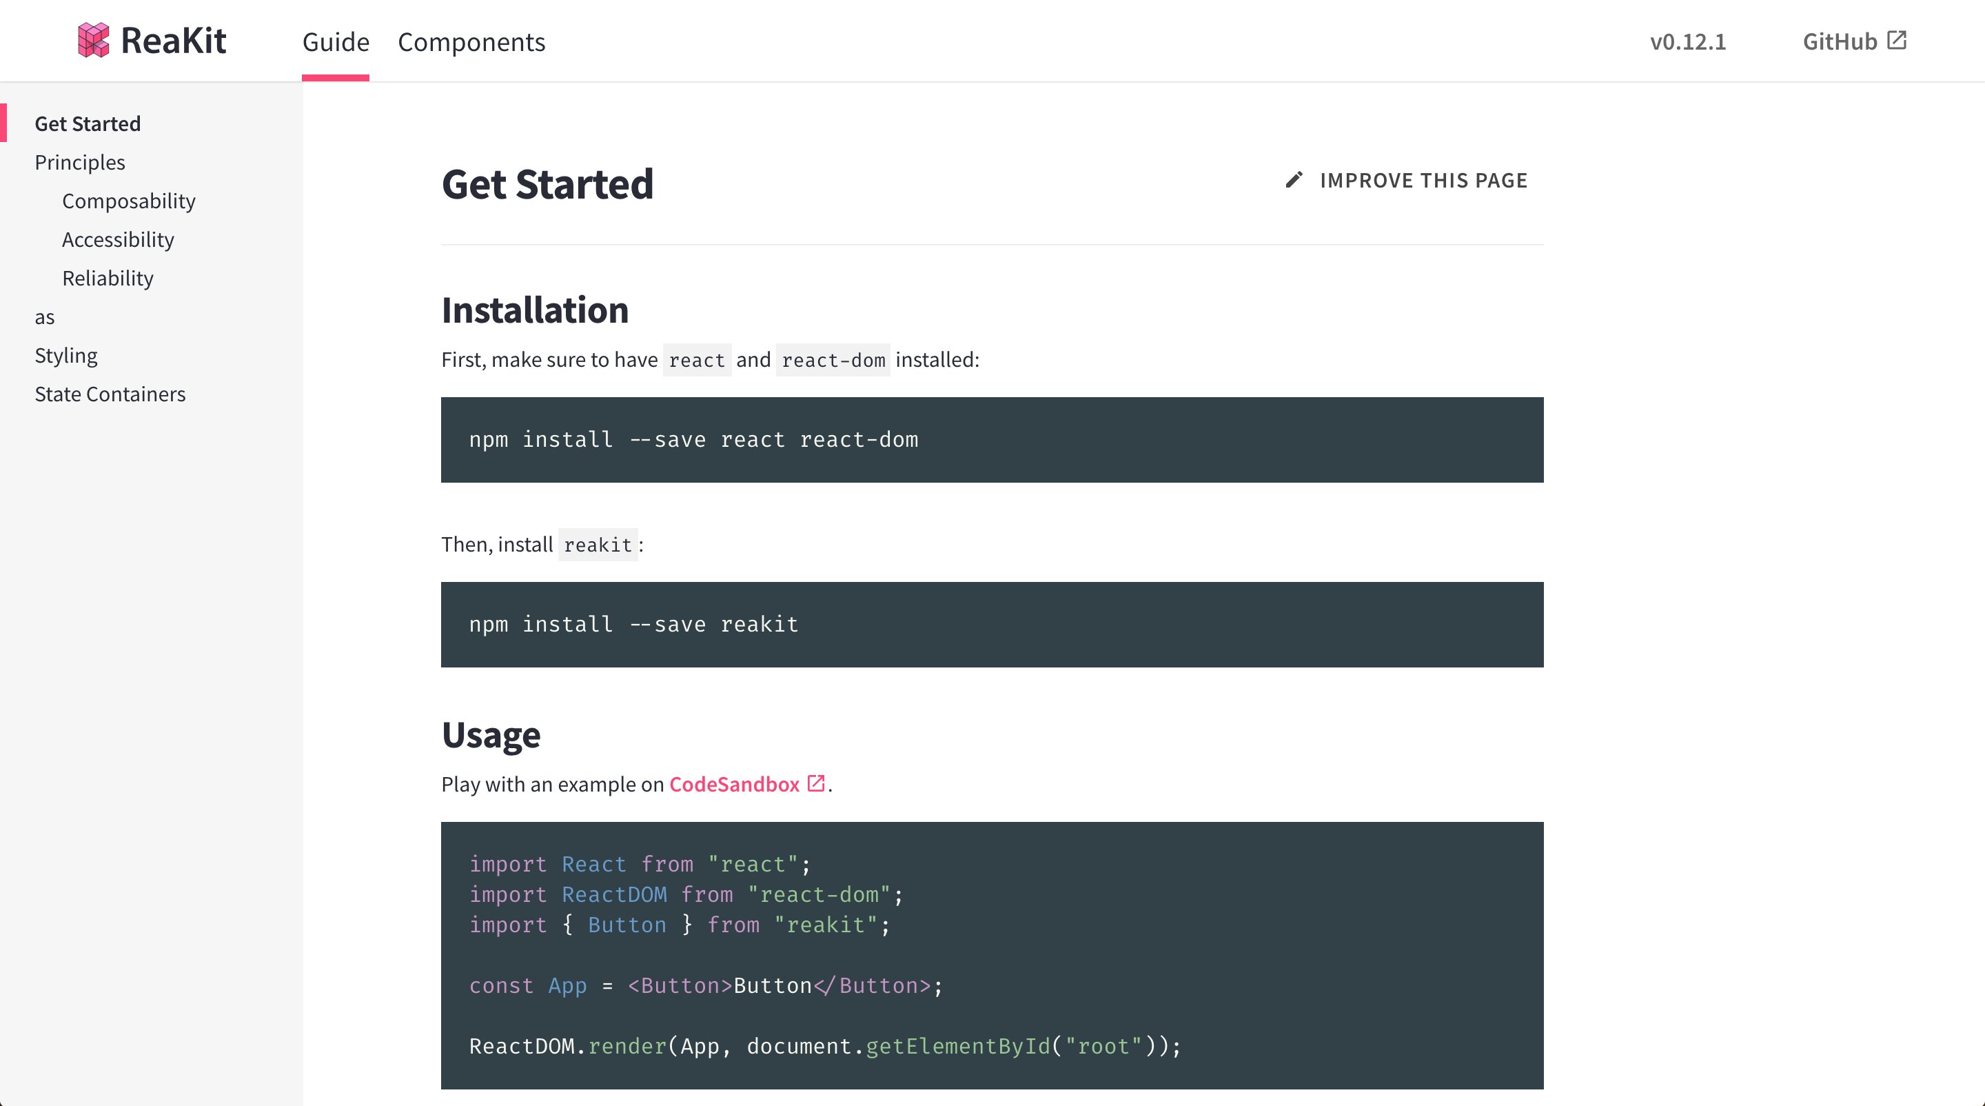This screenshot has height=1106, width=1985.
Task: Click the npm install --save reakit code block
Action: (x=992, y=624)
